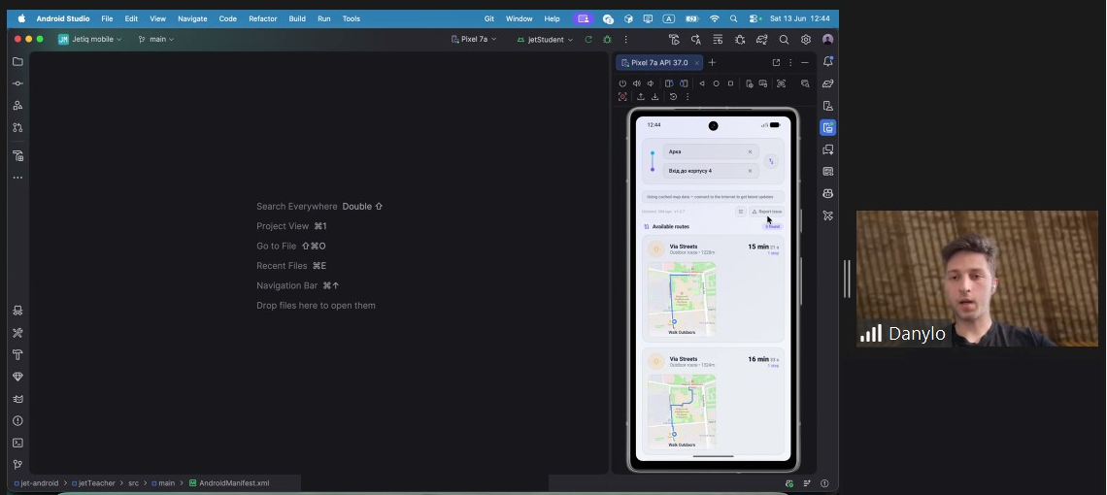The image size is (1107, 495).
Task: Click the first Via Streets route map
Action: 682,299
